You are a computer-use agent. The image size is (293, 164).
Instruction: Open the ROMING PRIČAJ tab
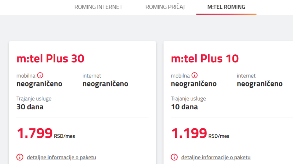(x=165, y=7)
